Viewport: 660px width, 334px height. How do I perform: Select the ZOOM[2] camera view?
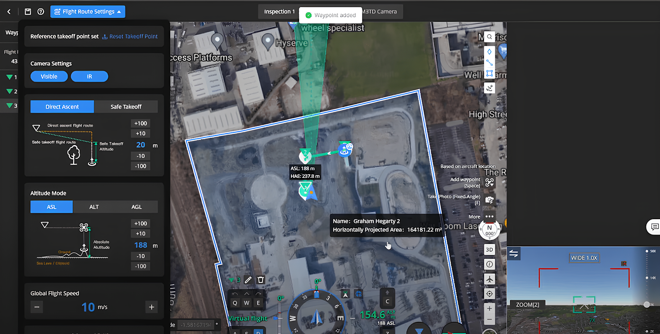[x=528, y=304]
